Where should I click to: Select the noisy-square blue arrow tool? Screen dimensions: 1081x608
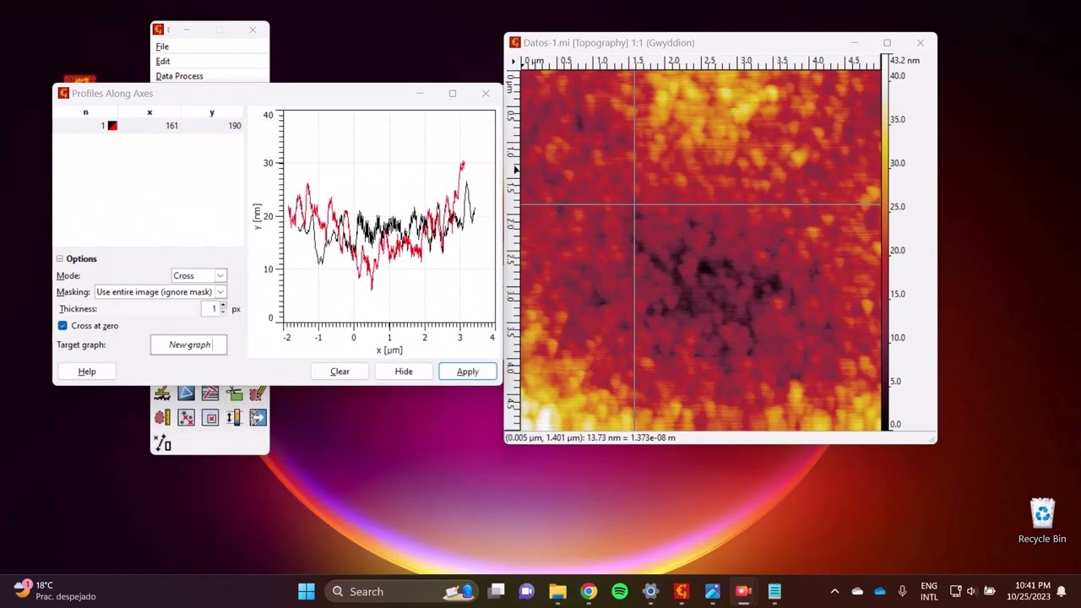coord(258,417)
